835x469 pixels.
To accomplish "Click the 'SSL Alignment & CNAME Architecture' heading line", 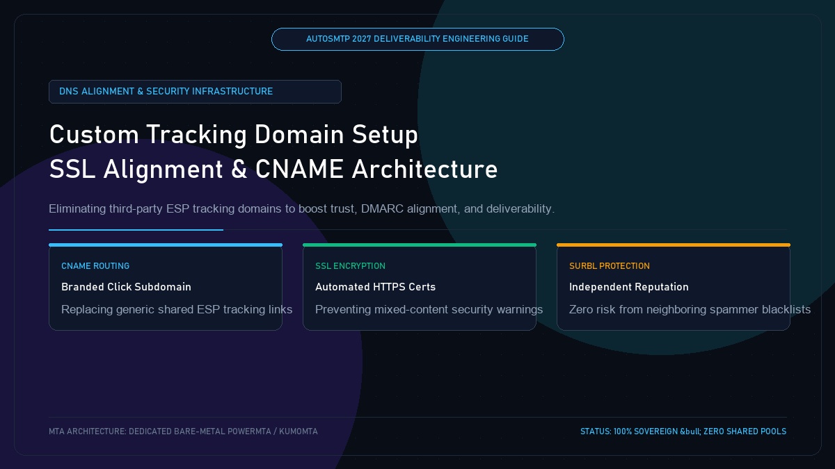I will 273,169.
